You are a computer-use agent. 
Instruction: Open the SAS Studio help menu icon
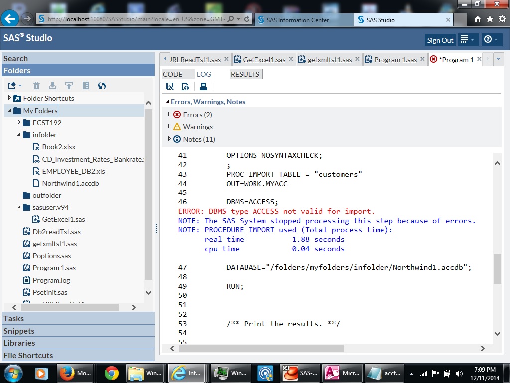(491, 40)
